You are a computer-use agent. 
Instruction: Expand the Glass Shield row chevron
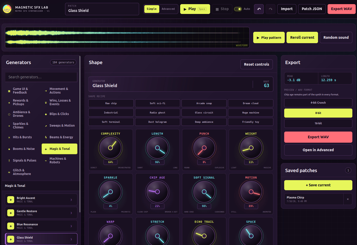click(71, 239)
